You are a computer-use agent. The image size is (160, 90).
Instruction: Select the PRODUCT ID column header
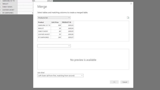click(x=68, y=22)
